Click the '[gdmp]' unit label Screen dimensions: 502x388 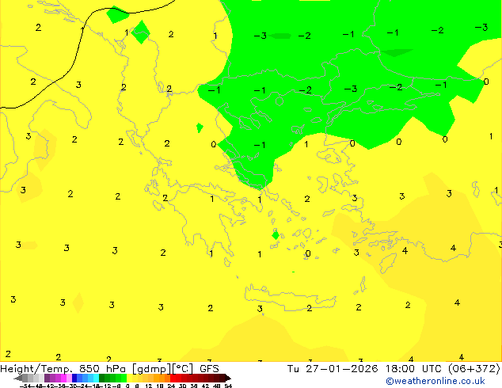click(x=152, y=369)
